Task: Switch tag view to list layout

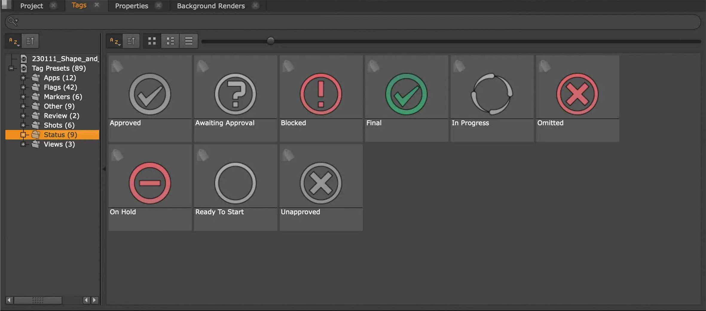Action: pos(189,41)
